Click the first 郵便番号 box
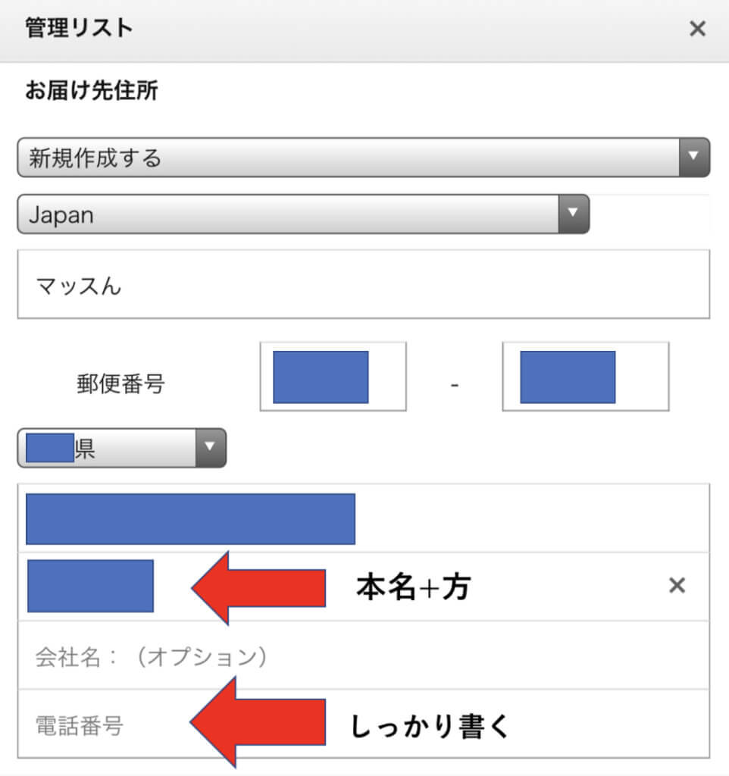 point(333,377)
